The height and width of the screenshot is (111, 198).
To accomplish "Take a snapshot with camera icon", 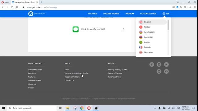I will (x=174, y=7).
